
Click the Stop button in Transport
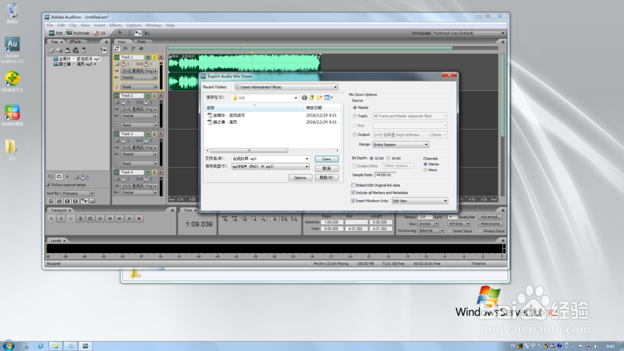[51, 219]
